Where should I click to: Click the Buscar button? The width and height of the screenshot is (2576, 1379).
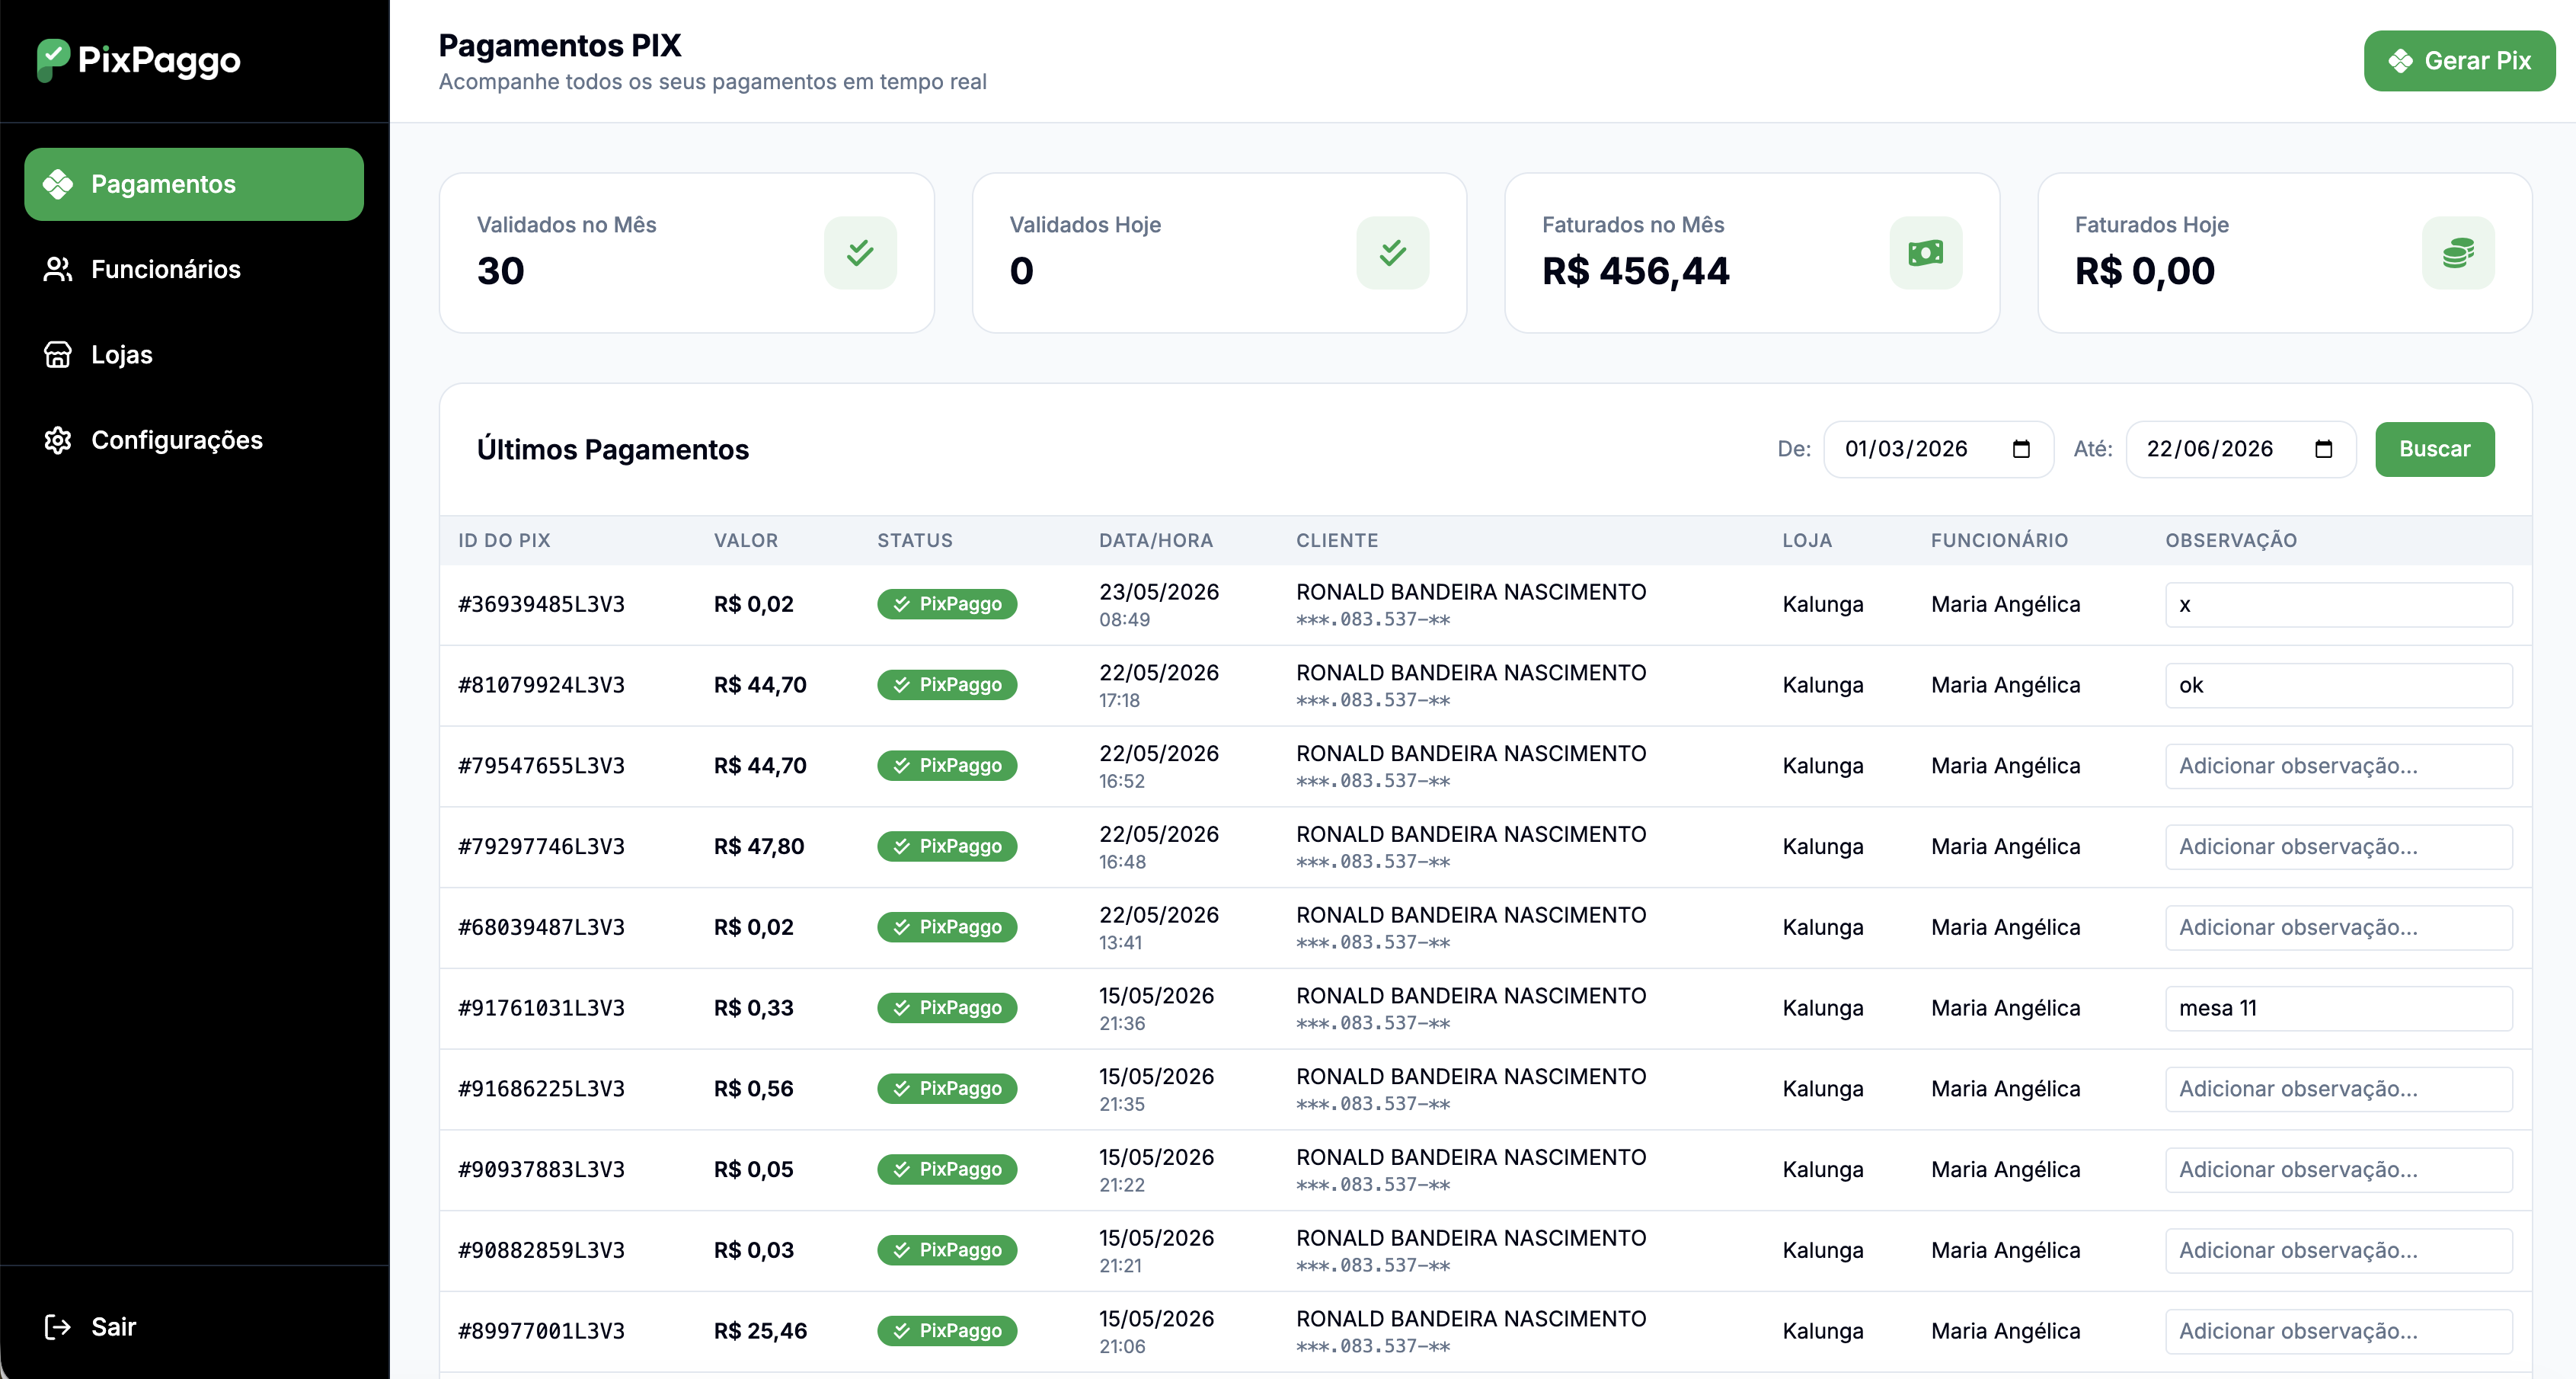[x=2435, y=449]
